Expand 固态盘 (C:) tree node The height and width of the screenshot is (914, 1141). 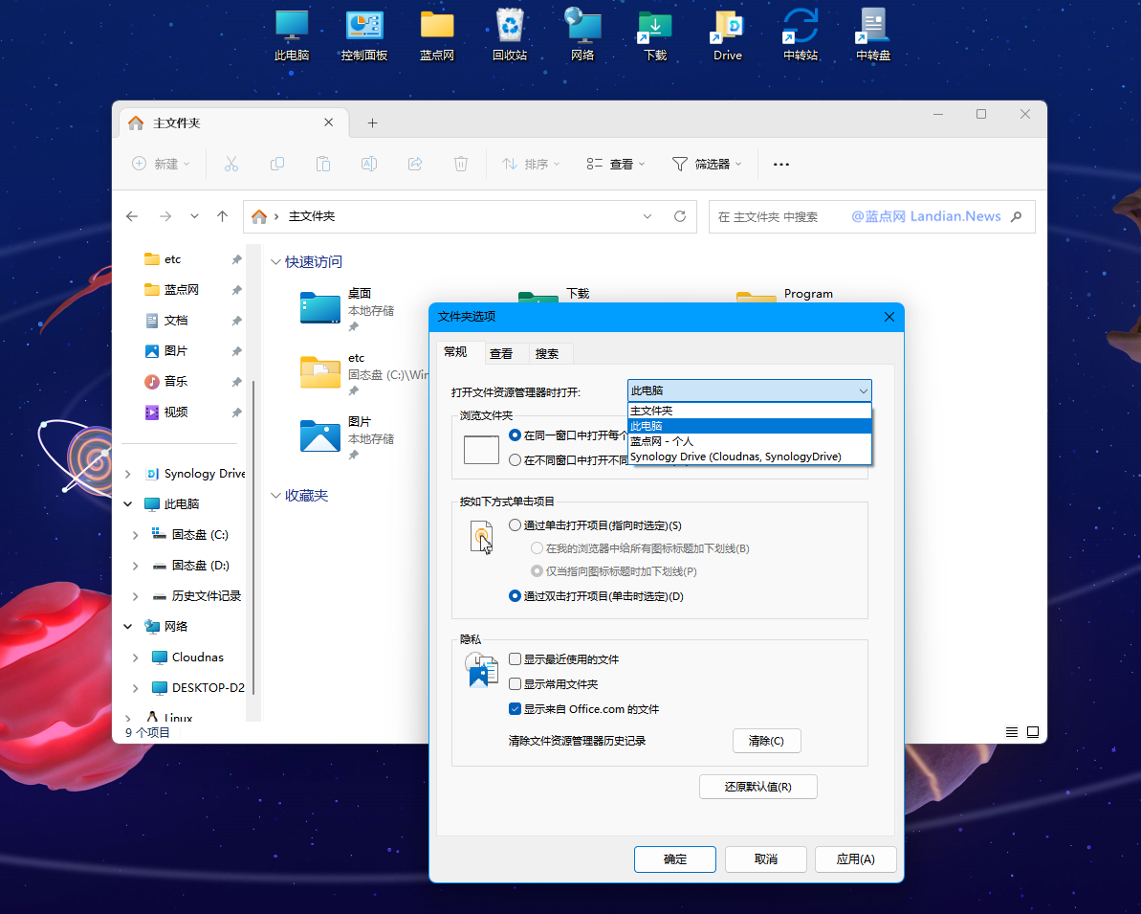point(136,535)
